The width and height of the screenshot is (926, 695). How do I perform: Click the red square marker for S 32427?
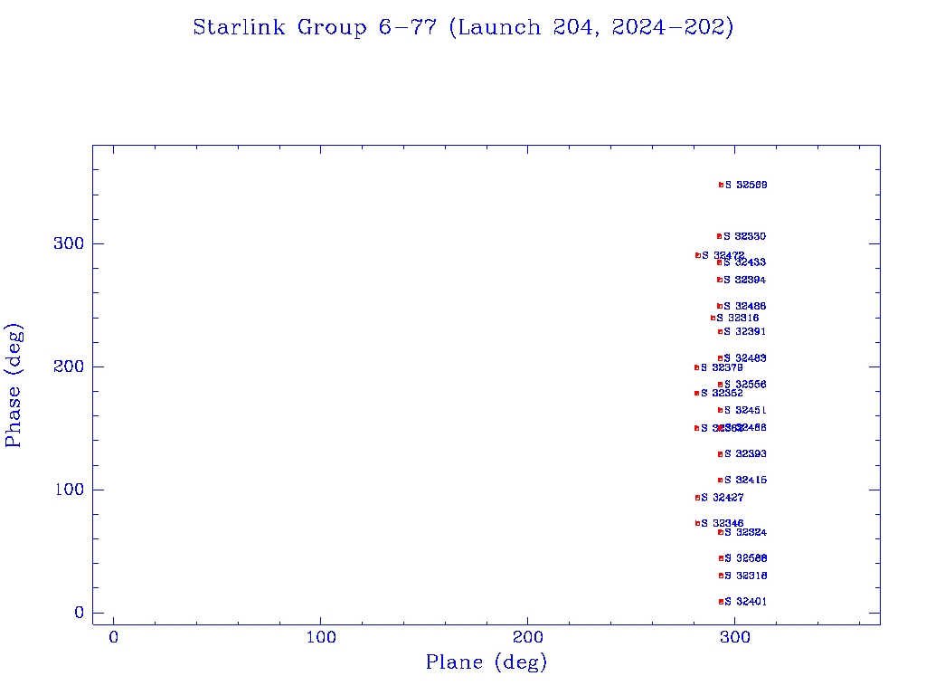[x=697, y=498]
